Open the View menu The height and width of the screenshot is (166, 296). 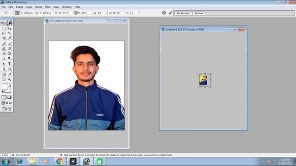(56, 7)
